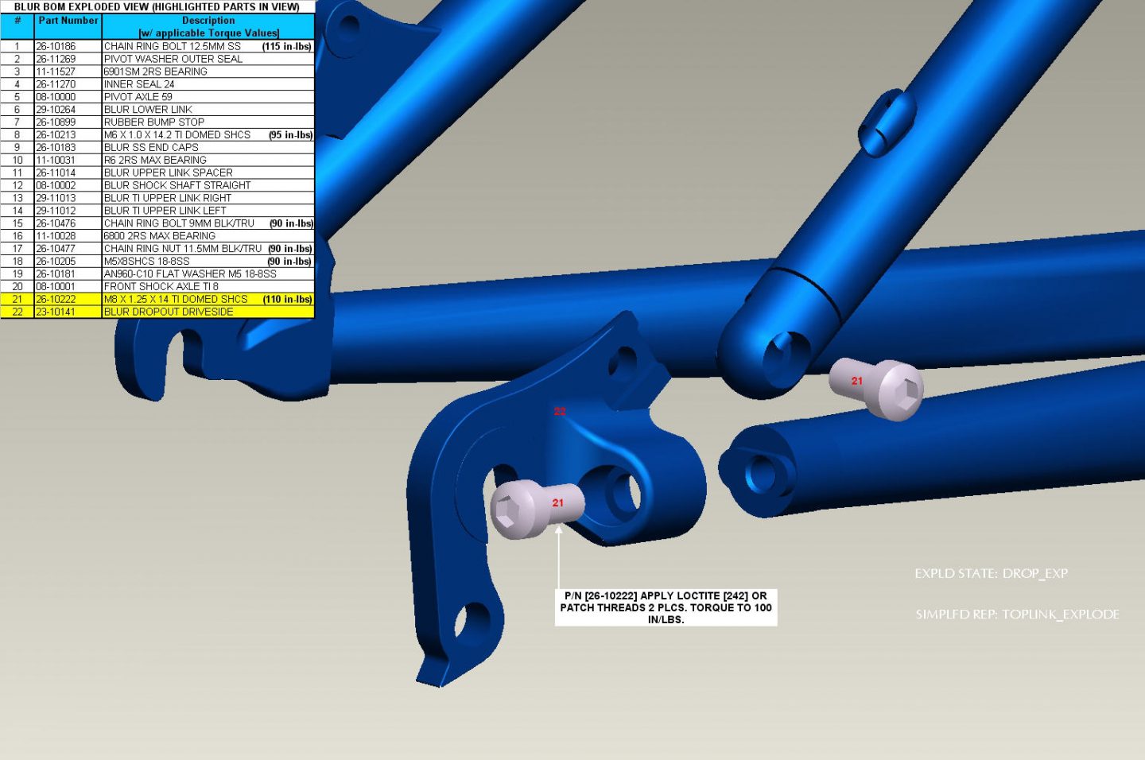The width and height of the screenshot is (1145, 760).
Task: Click the BLUR BOM EXPLODED VIEW title
Action: [x=157, y=7]
